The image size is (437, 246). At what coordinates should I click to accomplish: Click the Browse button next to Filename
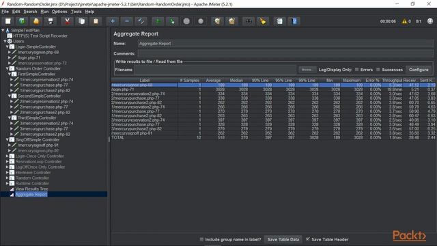pyautogui.click(x=307, y=70)
